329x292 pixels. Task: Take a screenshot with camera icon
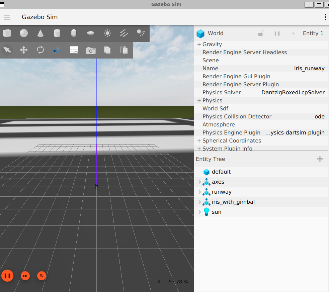tap(91, 50)
